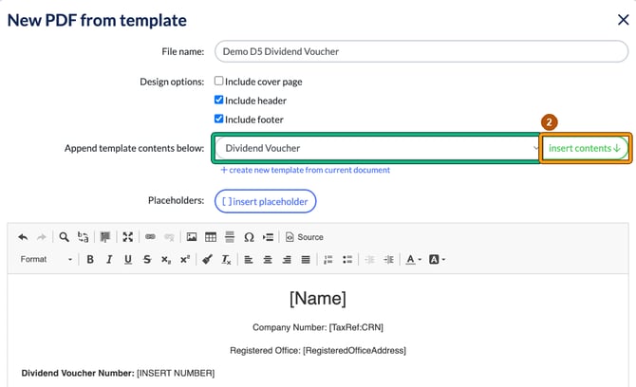Screen dimensions: 636x387
Task: Remove formatting from text
Action: pyautogui.click(x=226, y=259)
